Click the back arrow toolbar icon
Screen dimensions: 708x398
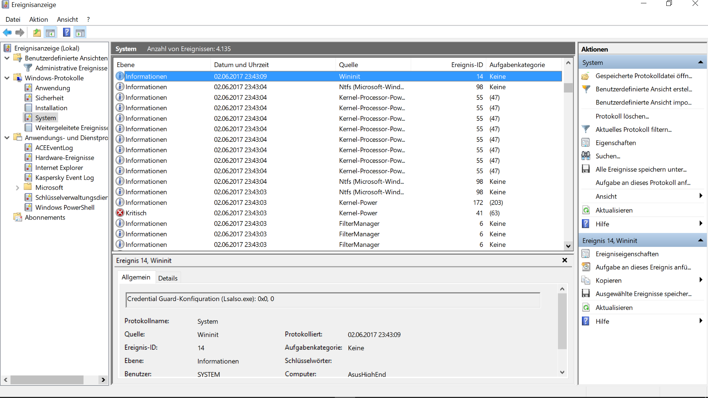click(x=7, y=33)
